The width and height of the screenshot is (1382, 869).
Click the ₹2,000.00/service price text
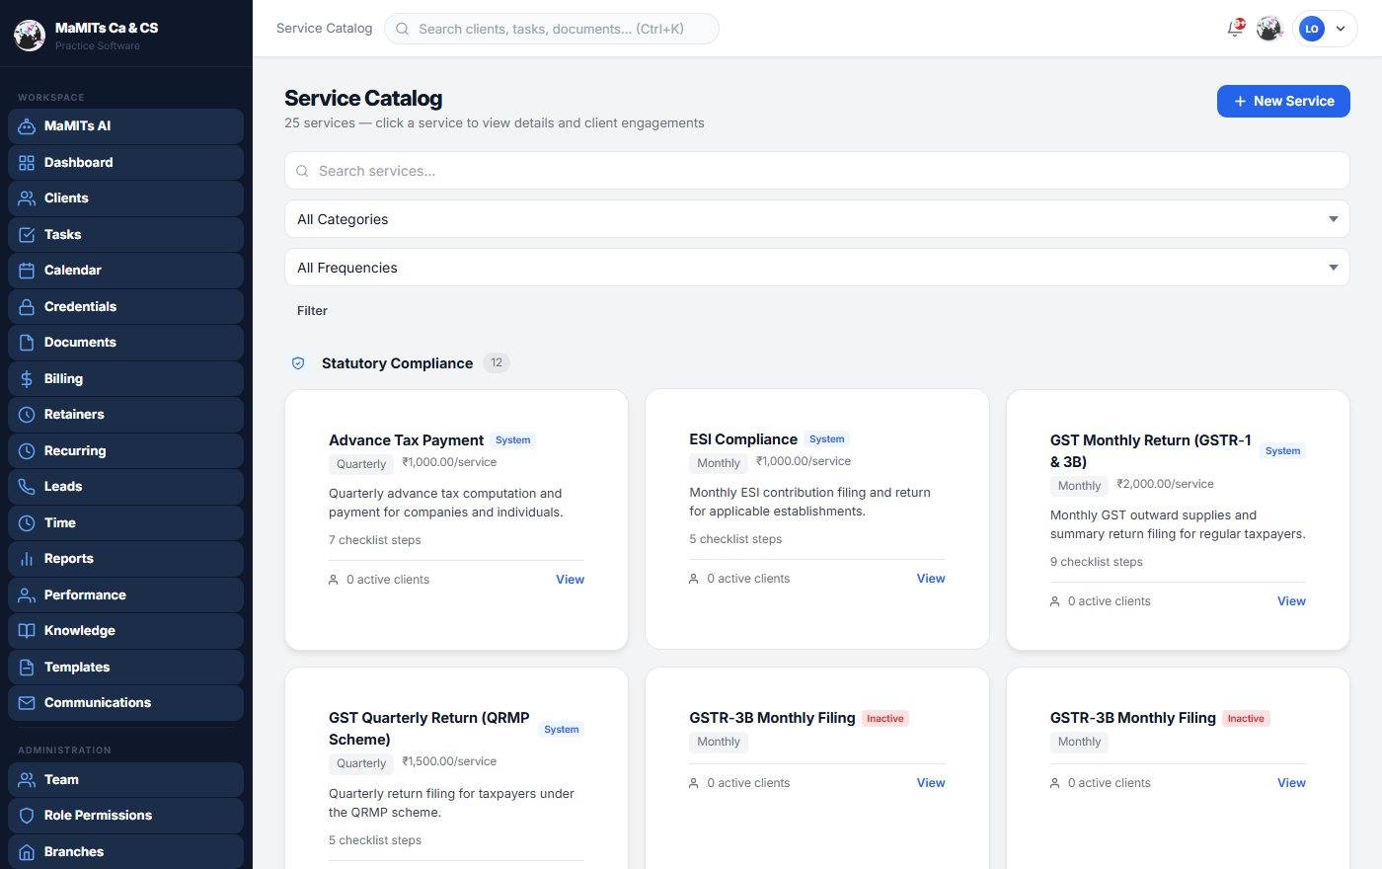(x=1165, y=484)
